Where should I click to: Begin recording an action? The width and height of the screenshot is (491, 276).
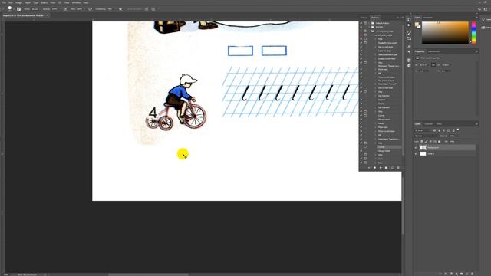coord(374,168)
